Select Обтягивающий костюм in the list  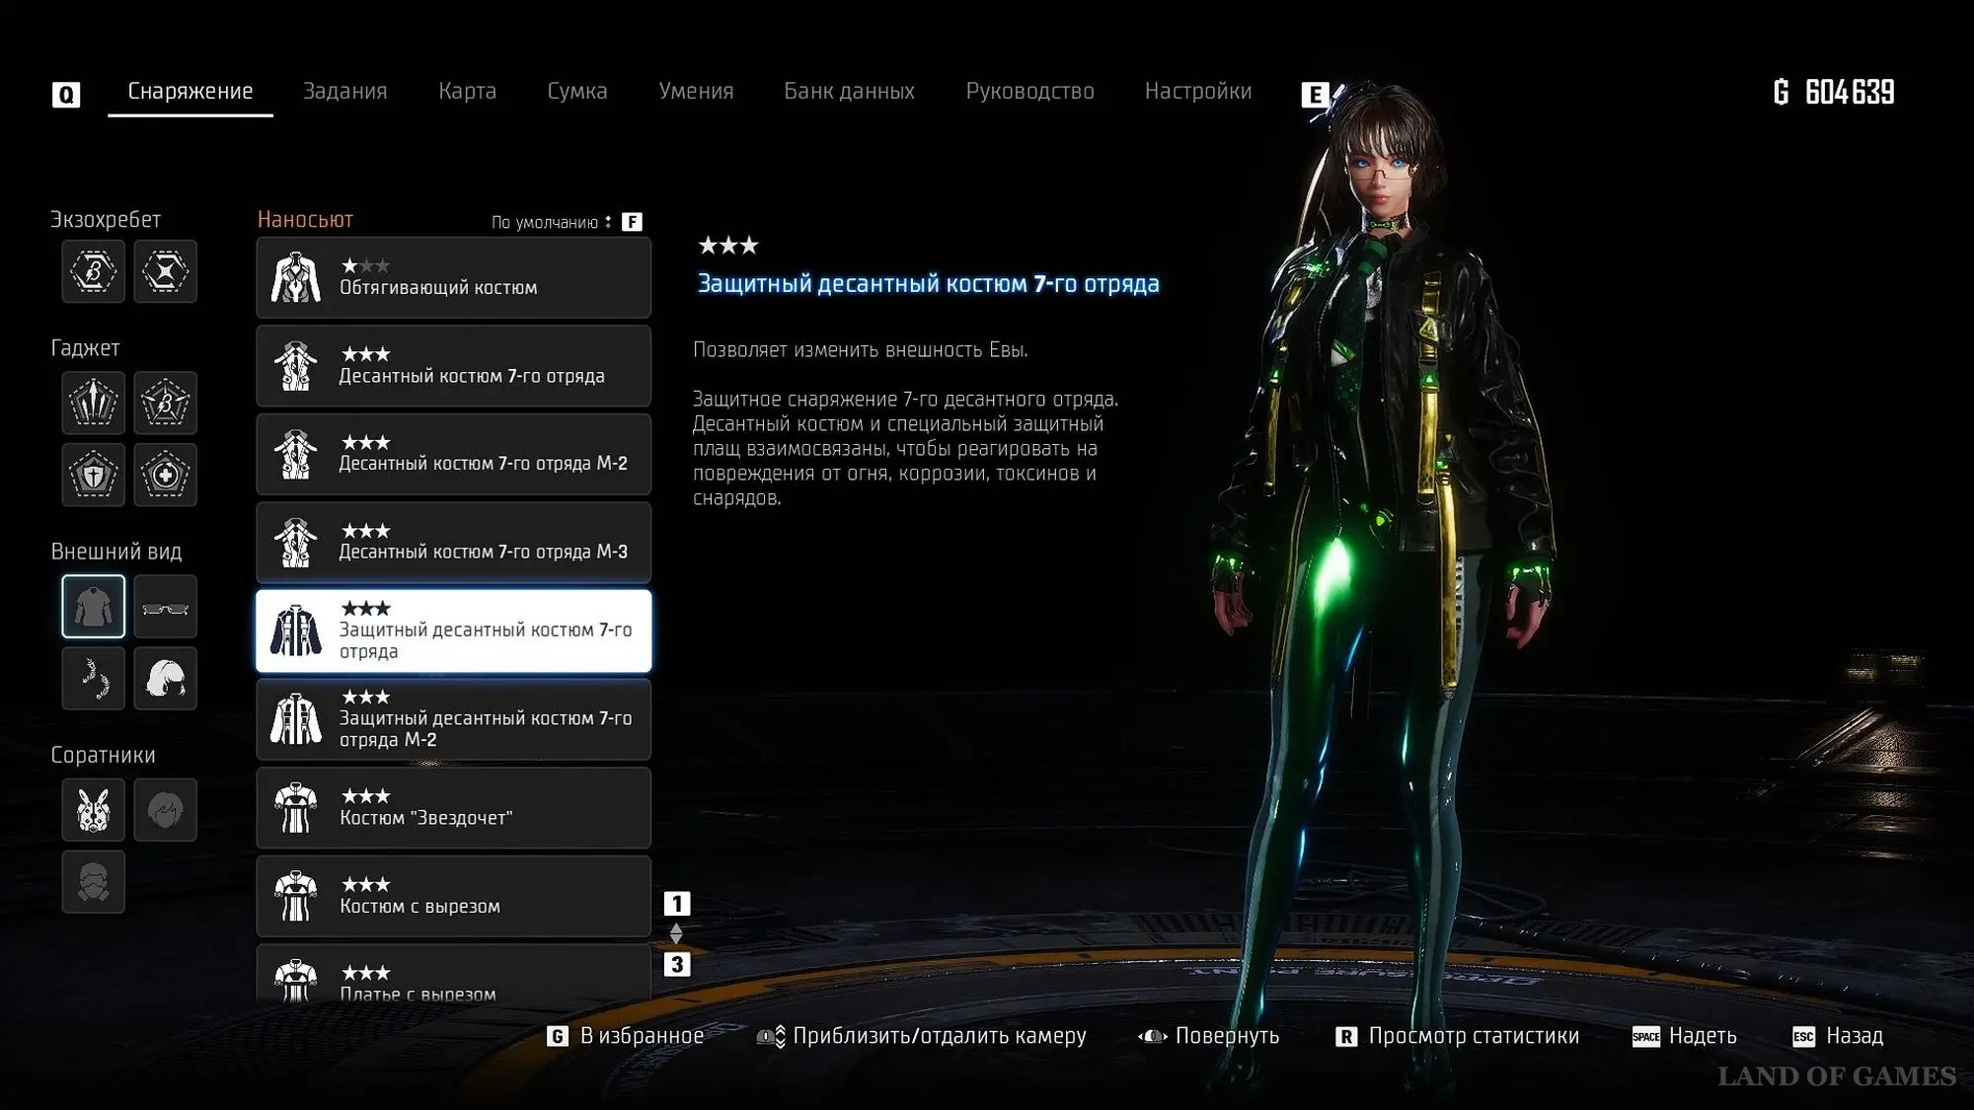tap(454, 277)
